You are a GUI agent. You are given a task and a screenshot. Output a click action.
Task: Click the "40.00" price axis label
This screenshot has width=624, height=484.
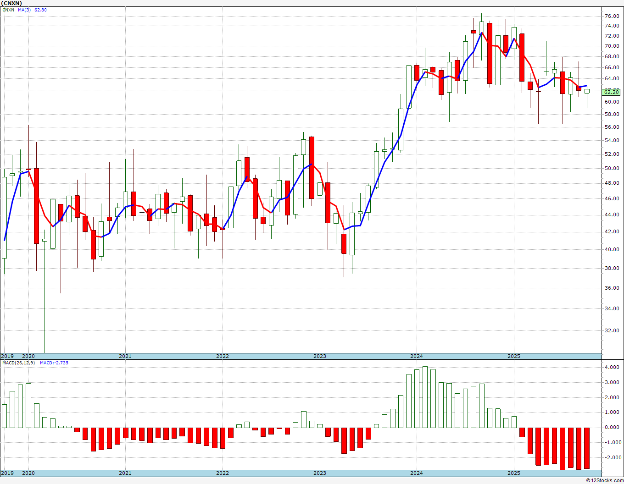coord(612,250)
